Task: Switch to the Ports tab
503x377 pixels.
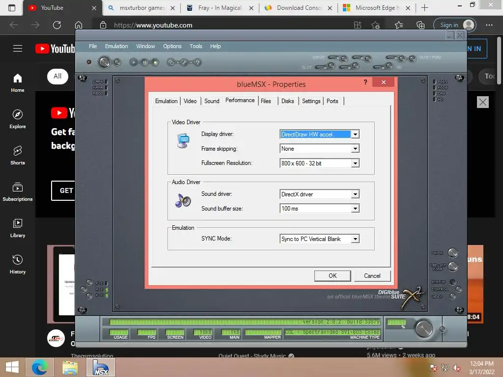Action: pos(333,101)
